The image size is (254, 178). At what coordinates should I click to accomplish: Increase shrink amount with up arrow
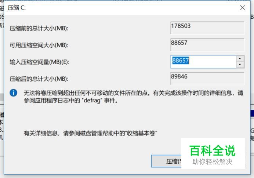(x=240, y=58)
